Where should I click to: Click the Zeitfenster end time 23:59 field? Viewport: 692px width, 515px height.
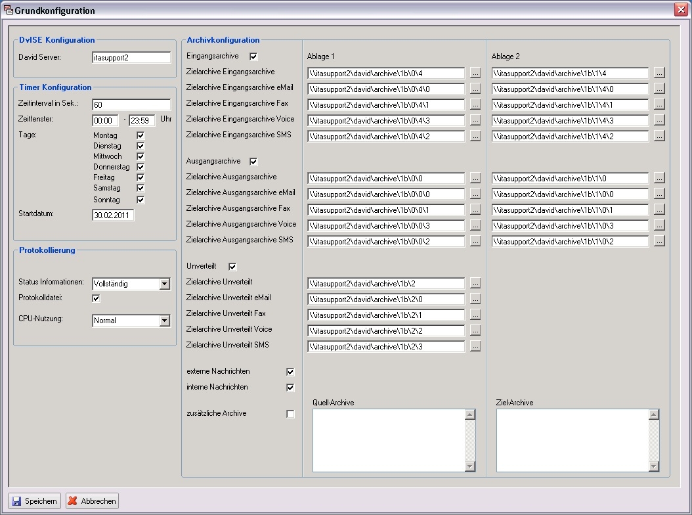click(142, 121)
